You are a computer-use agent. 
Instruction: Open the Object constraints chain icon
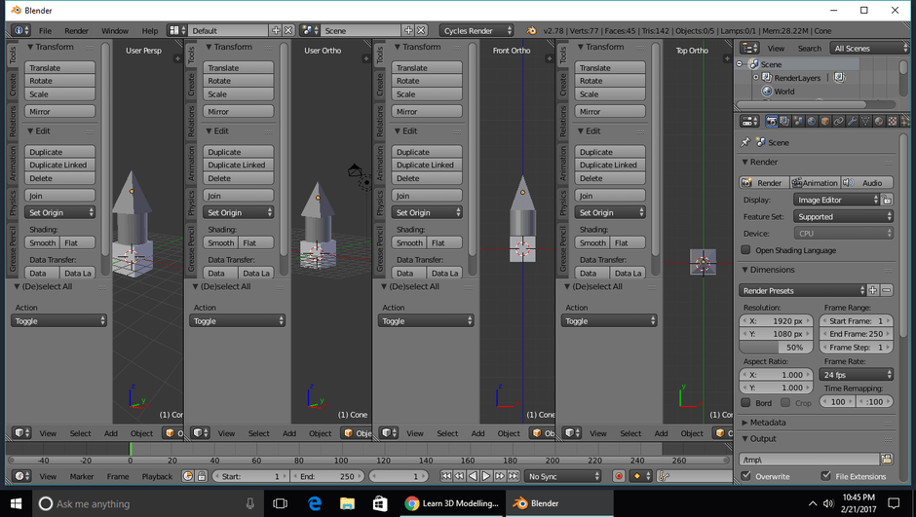pyautogui.click(x=839, y=122)
